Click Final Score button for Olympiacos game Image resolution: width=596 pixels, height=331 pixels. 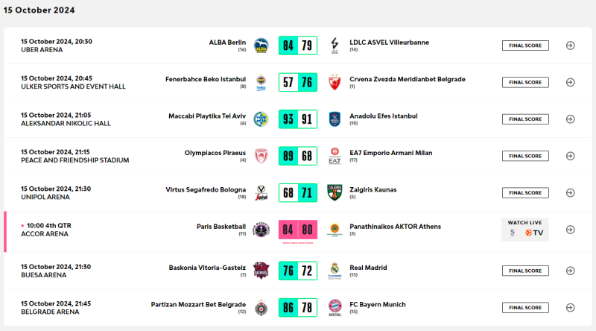point(525,156)
